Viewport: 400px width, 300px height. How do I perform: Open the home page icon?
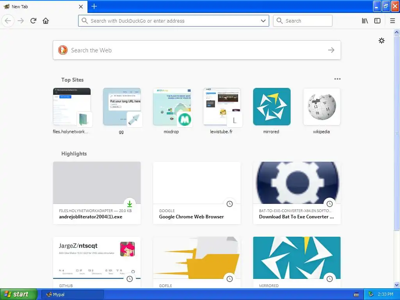[46, 21]
